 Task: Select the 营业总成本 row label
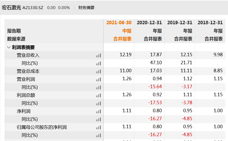(x=28, y=71)
